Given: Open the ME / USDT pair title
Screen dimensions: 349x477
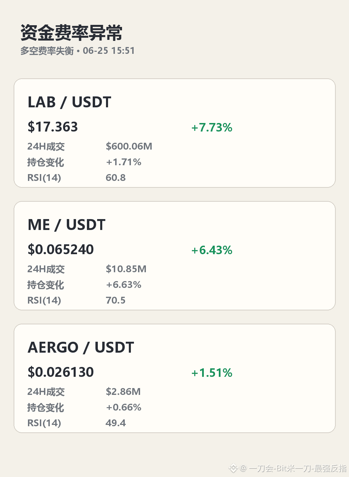Looking at the screenshot, I should pos(66,225).
